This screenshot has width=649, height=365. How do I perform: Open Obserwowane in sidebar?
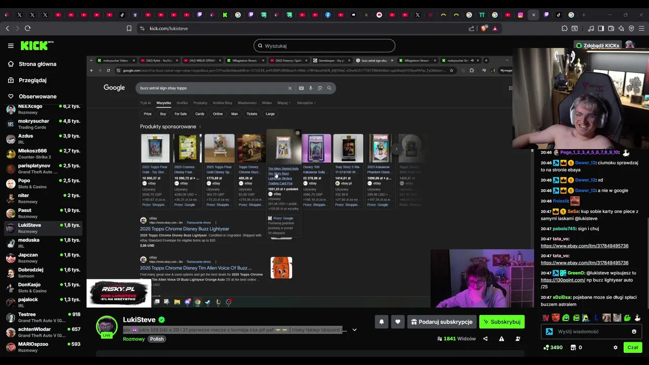(x=38, y=96)
